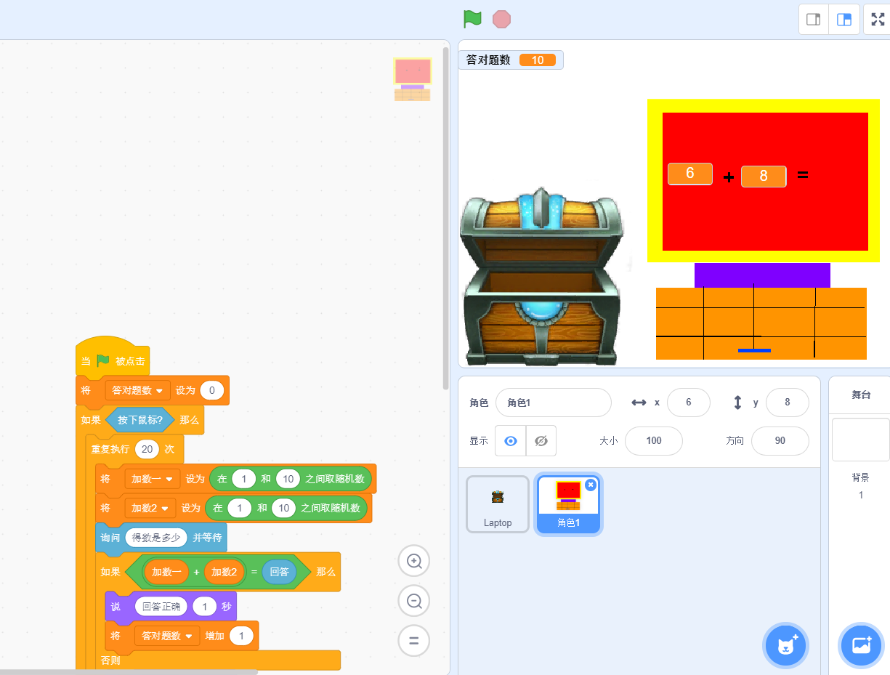Zoom in on the code workspace
890x675 pixels.
(x=414, y=561)
